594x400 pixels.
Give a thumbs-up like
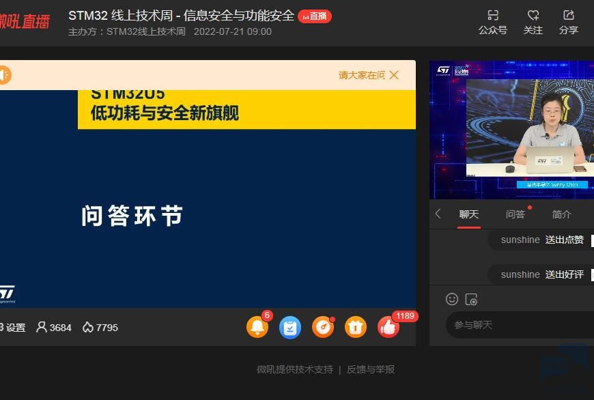tap(388, 327)
